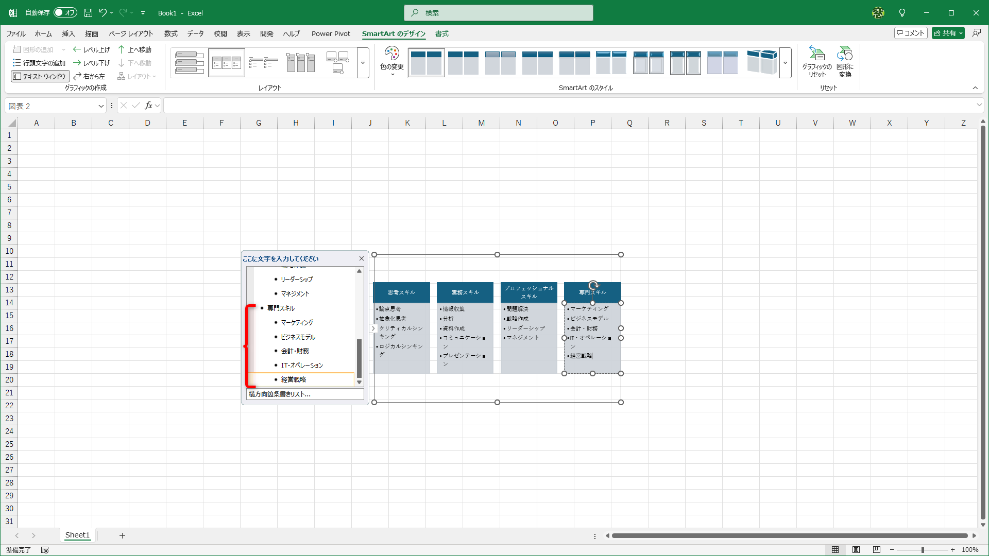This screenshot has width=989, height=556.
Task: Collapse text pane using side arrow tab
Action: (373, 328)
